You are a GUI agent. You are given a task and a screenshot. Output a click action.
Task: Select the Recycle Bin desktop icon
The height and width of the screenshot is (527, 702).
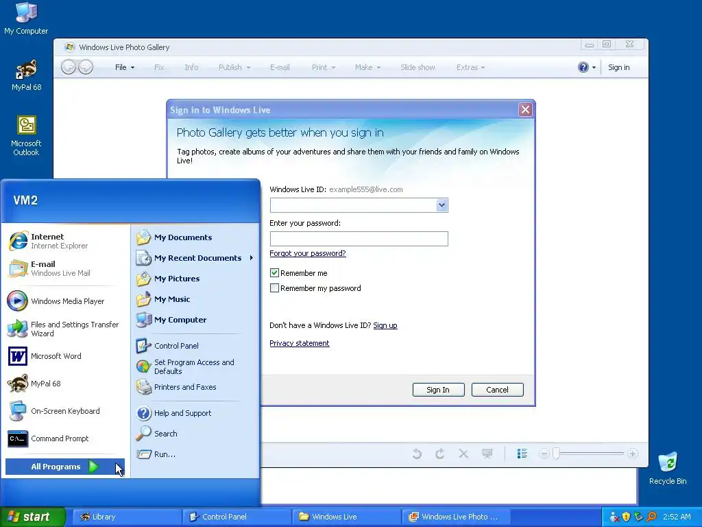coord(668,468)
